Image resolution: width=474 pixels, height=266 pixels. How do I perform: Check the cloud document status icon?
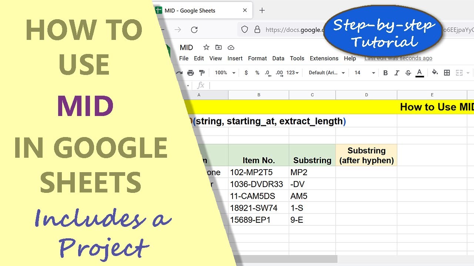(x=231, y=47)
